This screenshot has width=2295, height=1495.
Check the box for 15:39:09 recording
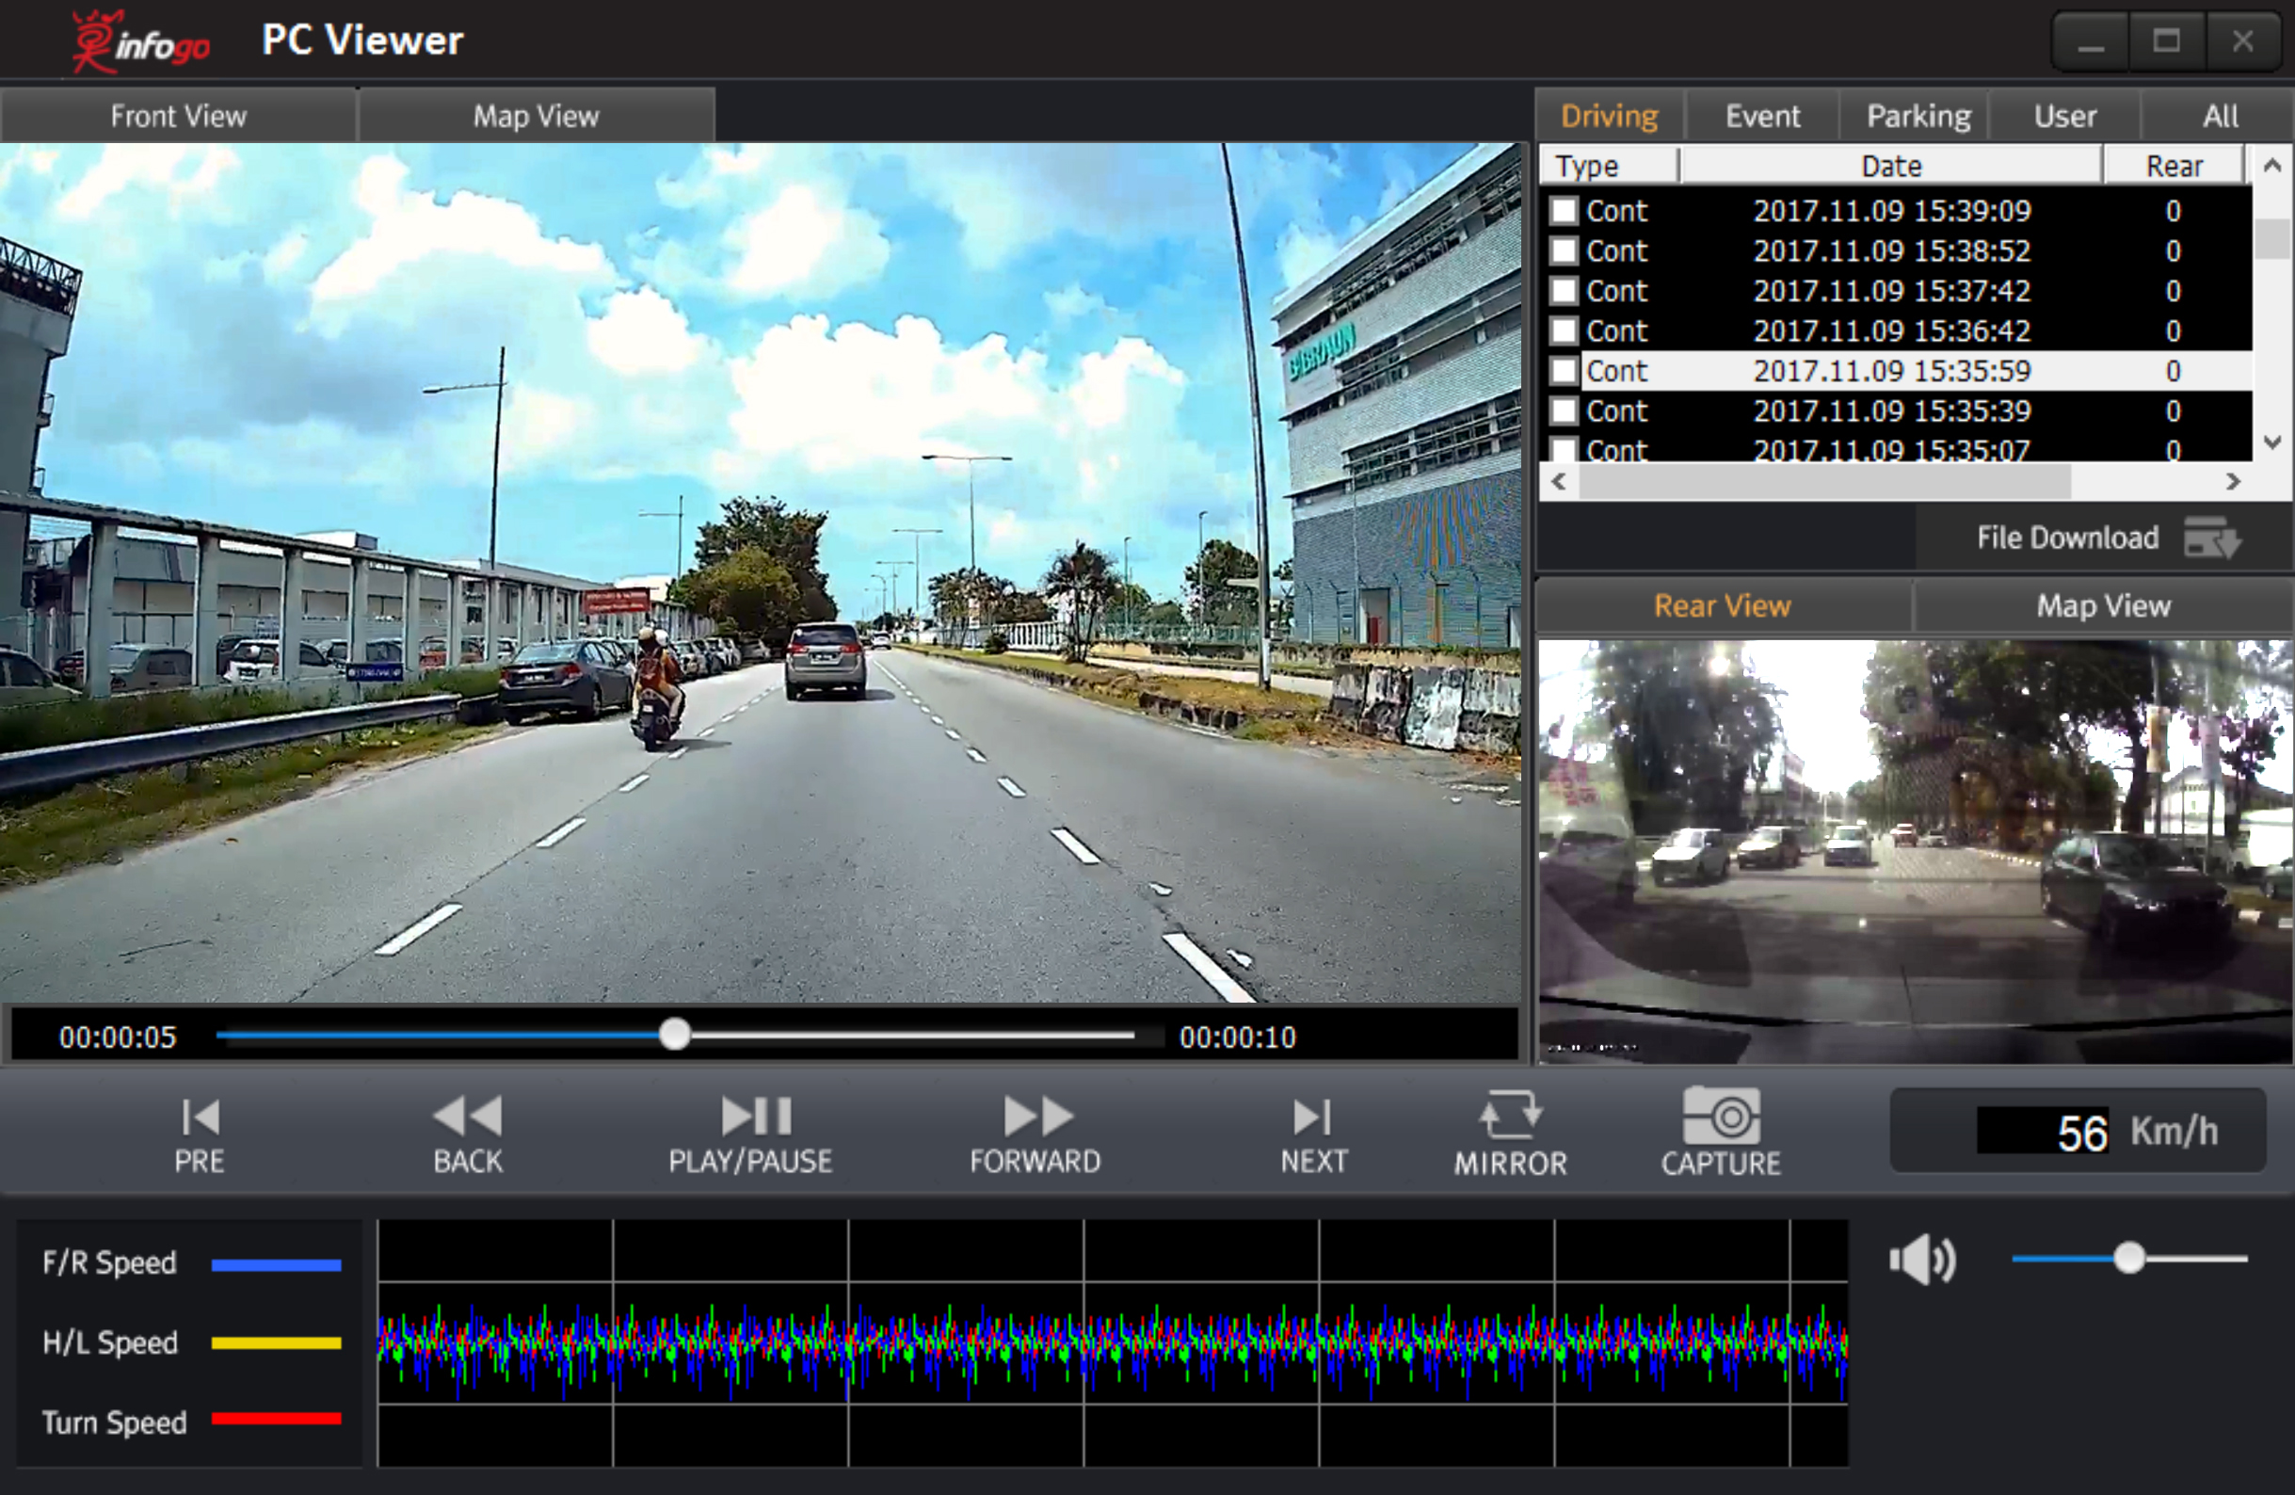coord(1565,211)
